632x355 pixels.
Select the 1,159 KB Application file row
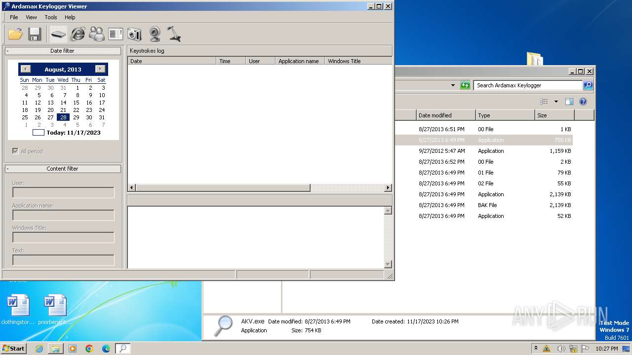pyautogui.click(x=484, y=151)
